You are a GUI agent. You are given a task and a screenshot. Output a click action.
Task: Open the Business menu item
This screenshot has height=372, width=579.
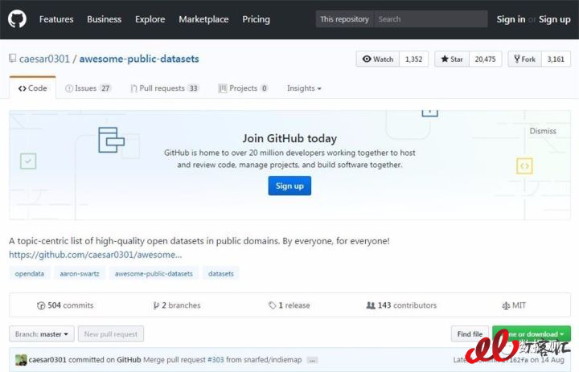(104, 19)
